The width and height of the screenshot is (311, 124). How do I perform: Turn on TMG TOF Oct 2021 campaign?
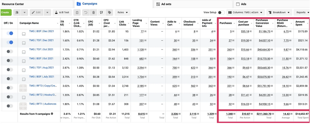tap(10, 51)
